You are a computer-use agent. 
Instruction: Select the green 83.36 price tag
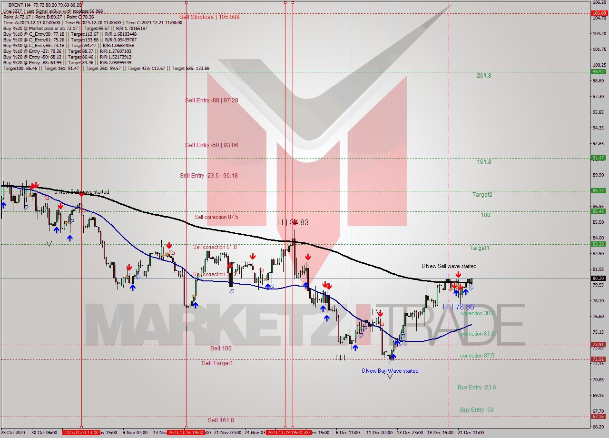pyautogui.click(x=598, y=244)
